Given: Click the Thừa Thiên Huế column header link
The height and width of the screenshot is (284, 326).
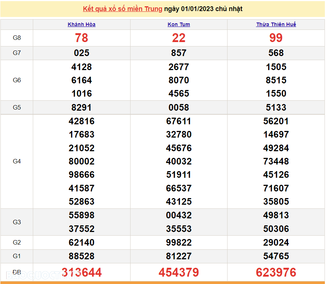Looking at the screenshot, I should pos(276,24).
